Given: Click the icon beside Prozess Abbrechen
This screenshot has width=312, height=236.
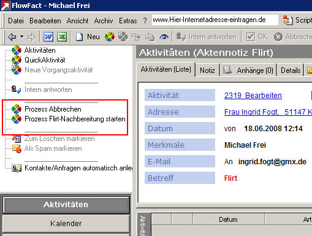Looking at the screenshot, I should 17,109.
